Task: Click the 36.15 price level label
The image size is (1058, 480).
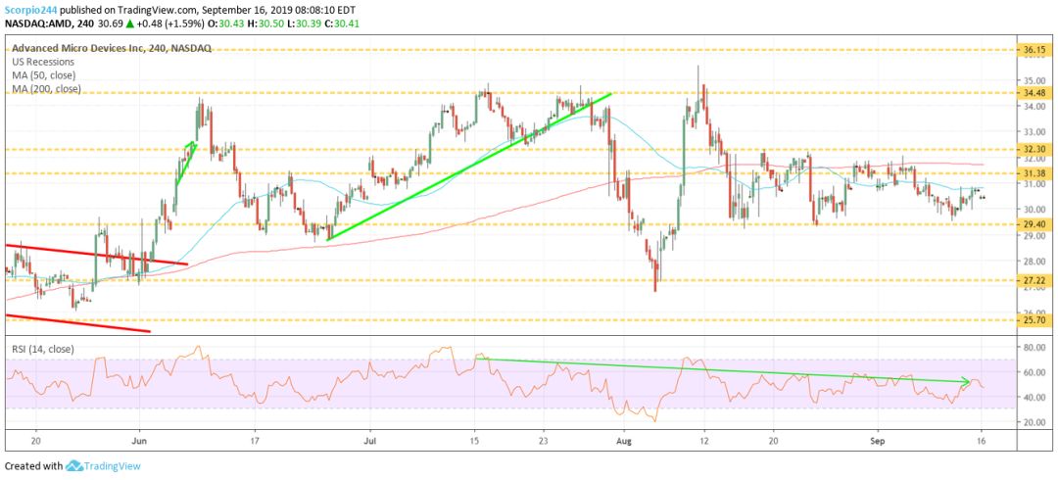Action: (x=1034, y=50)
